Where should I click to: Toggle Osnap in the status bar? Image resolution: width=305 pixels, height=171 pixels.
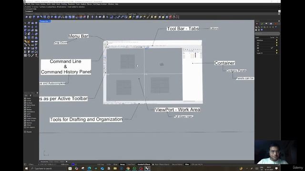(122, 164)
